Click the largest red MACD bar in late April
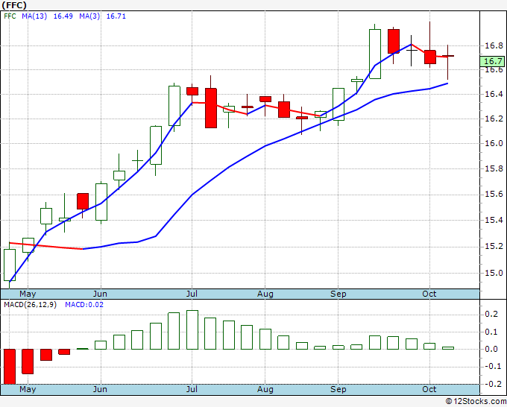Screen dimensions: 507x407 pyautogui.click(x=10, y=367)
